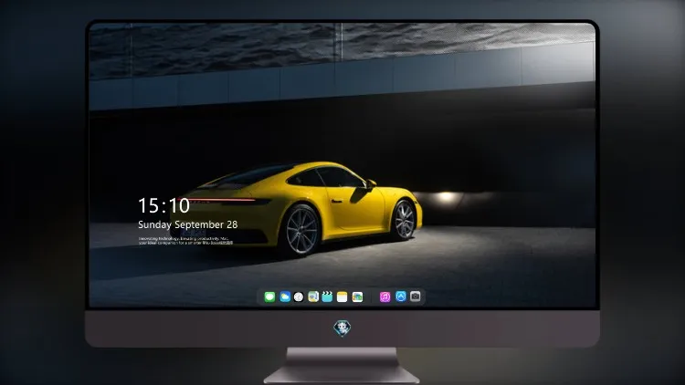Click the divider line in the dock

coord(372,297)
